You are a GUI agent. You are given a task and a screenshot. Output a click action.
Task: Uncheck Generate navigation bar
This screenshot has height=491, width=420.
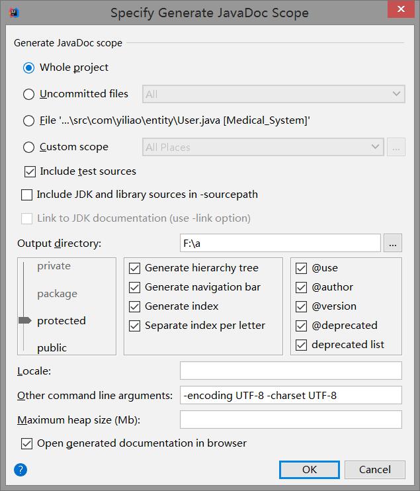(x=134, y=287)
